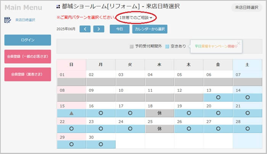Click the 月 column header

point(101,65)
